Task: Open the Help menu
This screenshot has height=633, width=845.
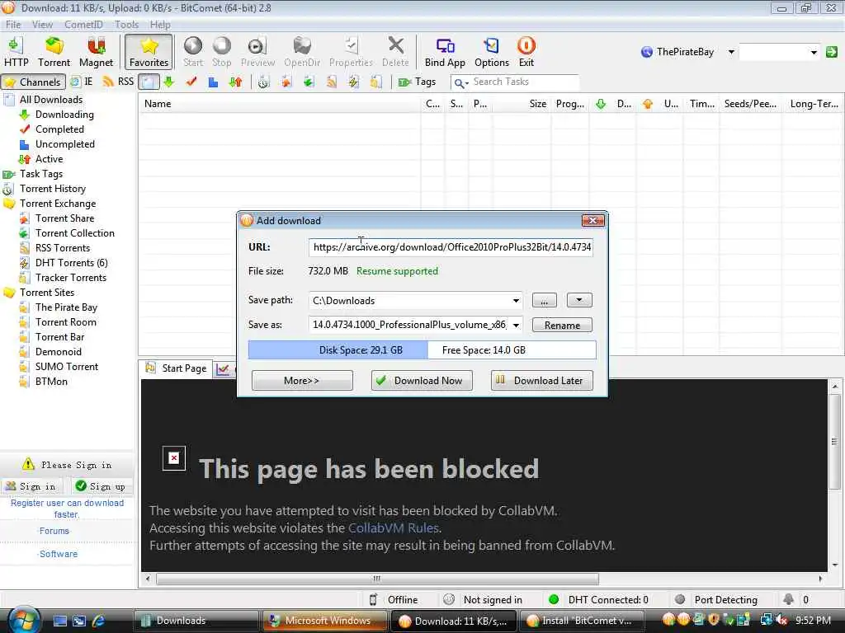Action: (x=160, y=25)
